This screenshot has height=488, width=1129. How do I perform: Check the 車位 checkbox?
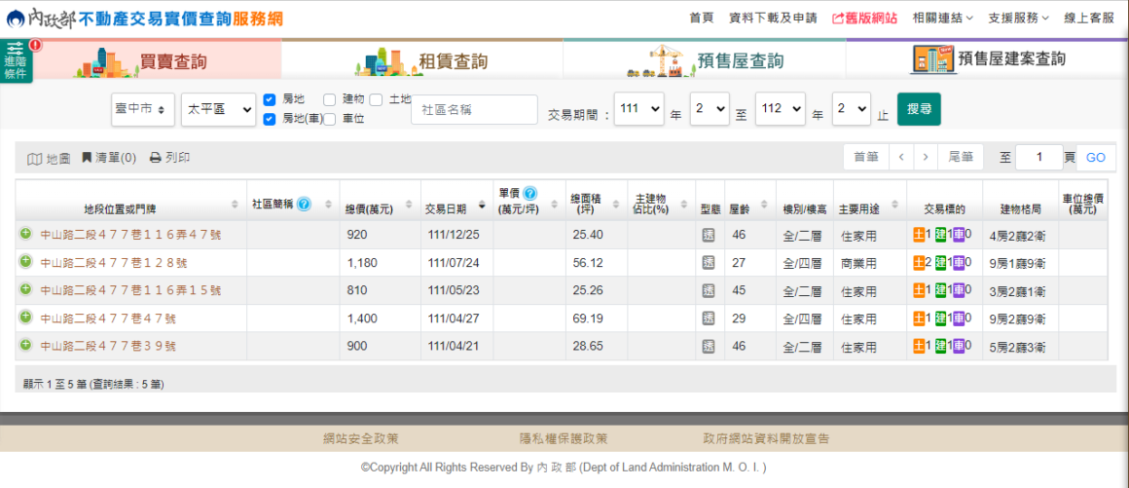pyautogui.click(x=329, y=119)
